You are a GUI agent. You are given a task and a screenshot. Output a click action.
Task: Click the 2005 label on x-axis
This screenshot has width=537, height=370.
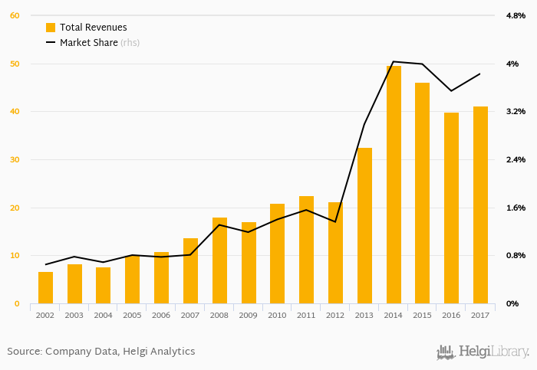point(133,314)
